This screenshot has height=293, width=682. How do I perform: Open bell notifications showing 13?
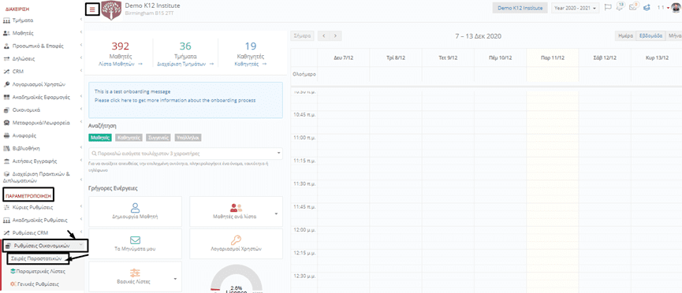[x=620, y=7]
